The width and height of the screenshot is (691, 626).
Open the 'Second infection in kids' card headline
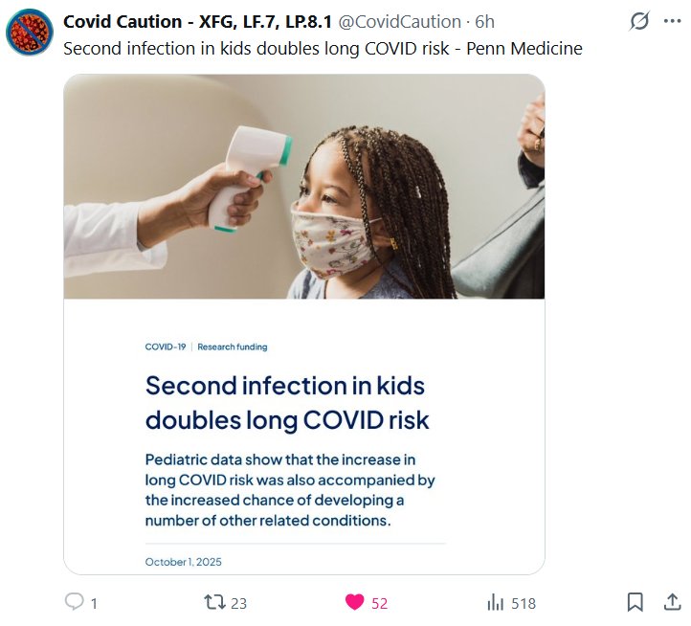pos(287,402)
